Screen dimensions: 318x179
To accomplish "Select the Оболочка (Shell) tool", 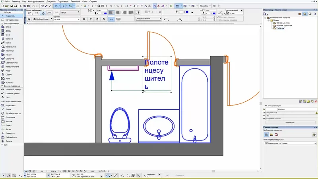I will pyautogui.click(x=10, y=58).
